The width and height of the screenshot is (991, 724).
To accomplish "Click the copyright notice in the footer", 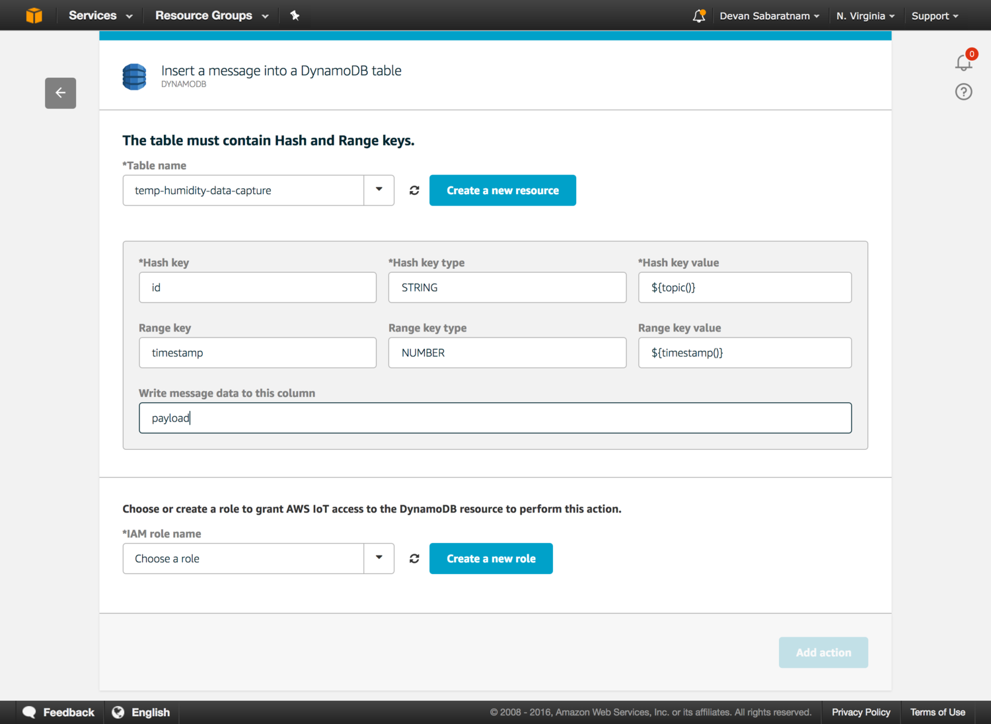I will 651,712.
